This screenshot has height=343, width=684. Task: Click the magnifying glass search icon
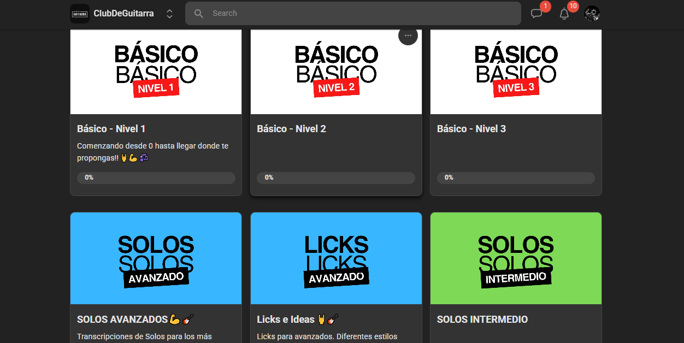point(199,14)
